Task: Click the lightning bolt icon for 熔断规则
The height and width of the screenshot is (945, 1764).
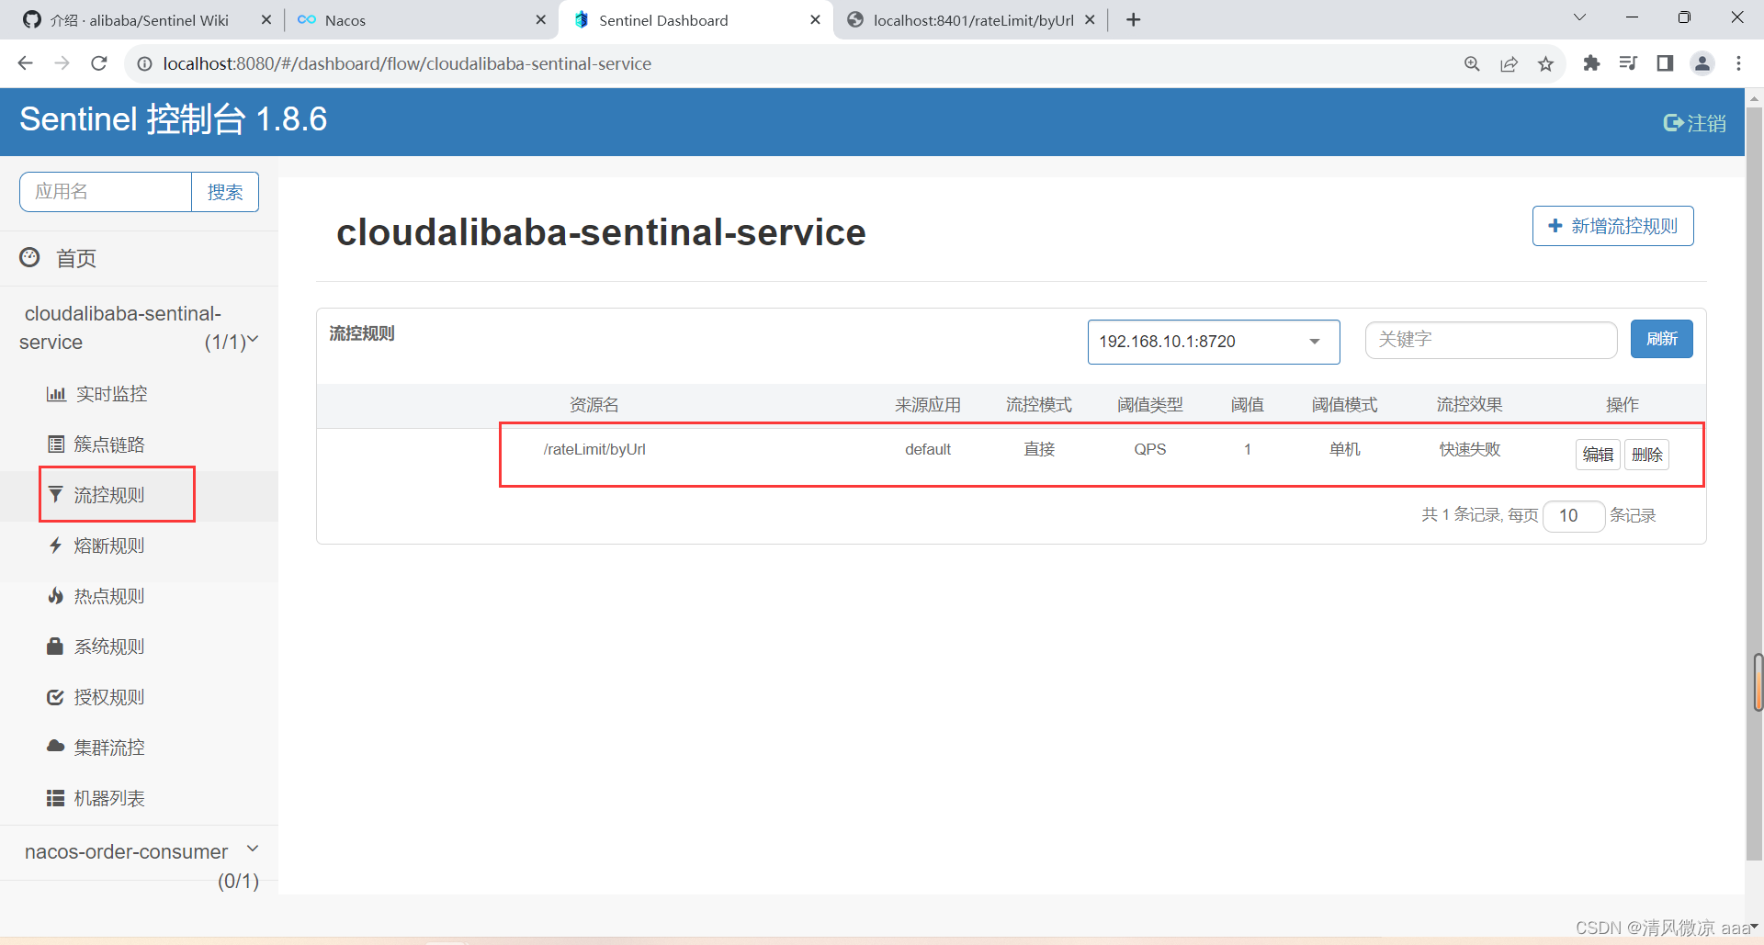Action: point(56,546)
